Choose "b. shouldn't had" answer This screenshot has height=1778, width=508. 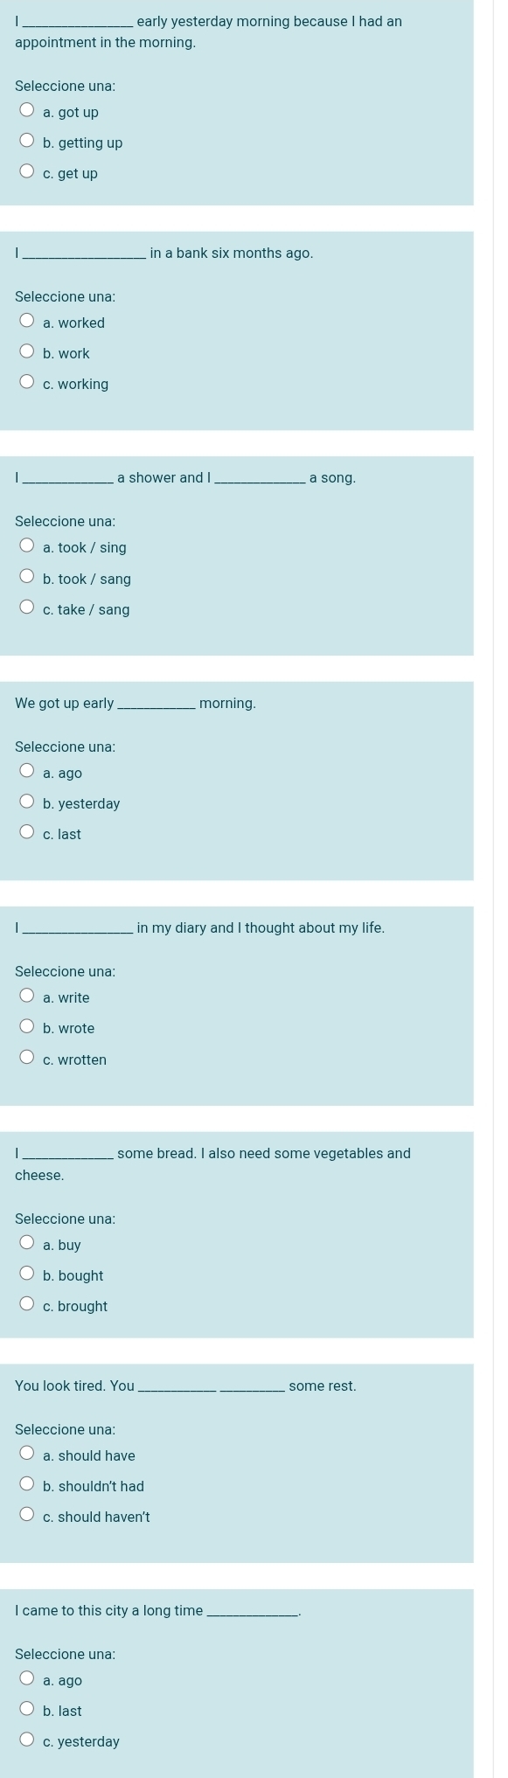28,1486
